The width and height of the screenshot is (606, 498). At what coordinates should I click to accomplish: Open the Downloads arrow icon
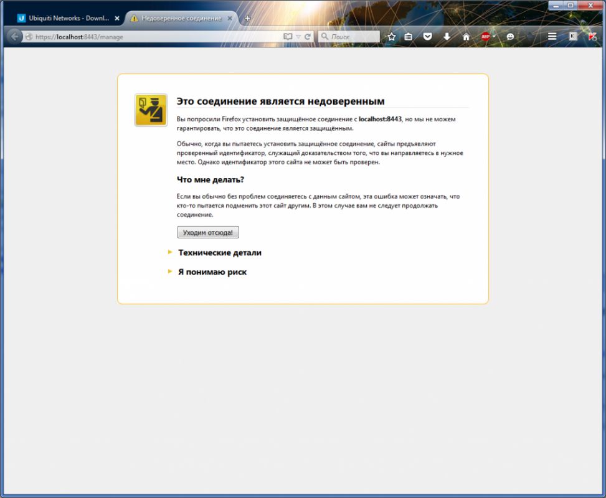click(x=447, y=37)
